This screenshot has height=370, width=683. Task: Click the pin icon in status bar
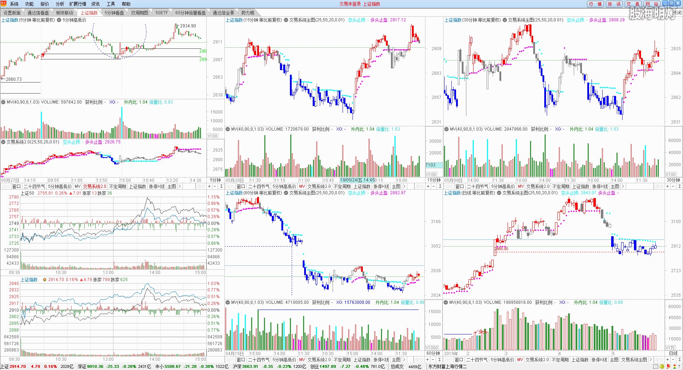point(680,366)
